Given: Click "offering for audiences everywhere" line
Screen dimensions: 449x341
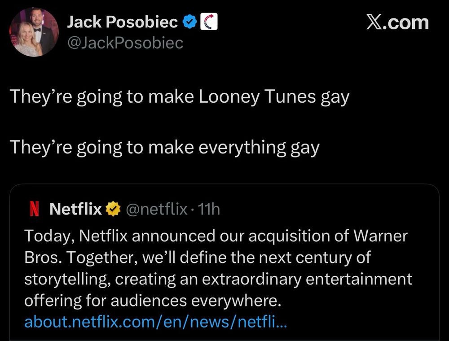Looking at the screenshot, I should tap(152, 301).
